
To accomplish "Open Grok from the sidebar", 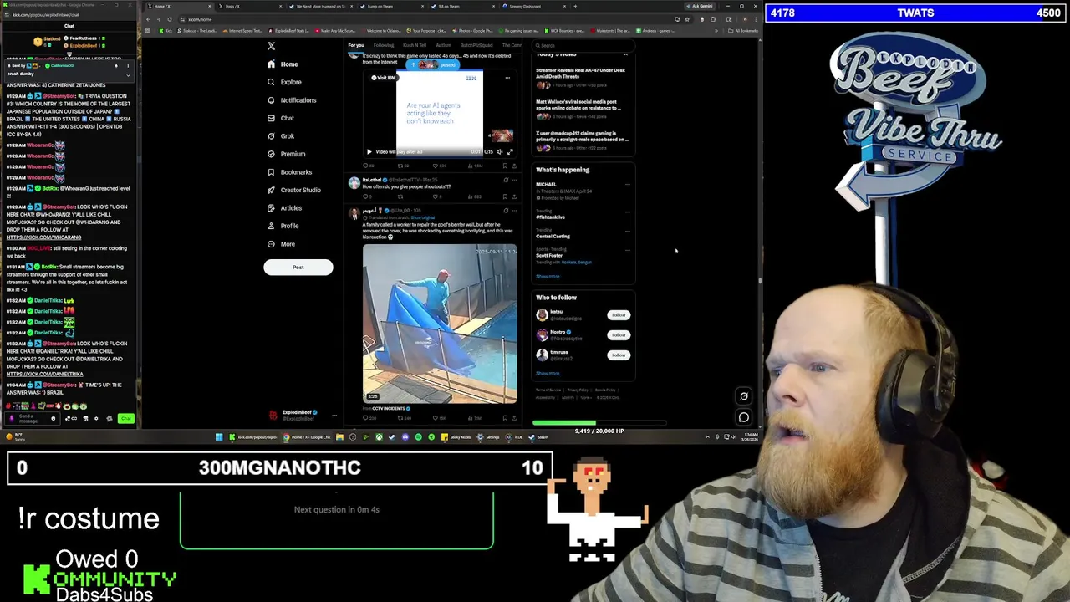I will 281,136.
